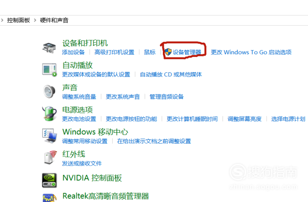Click 更改电源按钮的功能
Image resolution: width=308 pixels, height=202 pixels.
pos(131,119)
